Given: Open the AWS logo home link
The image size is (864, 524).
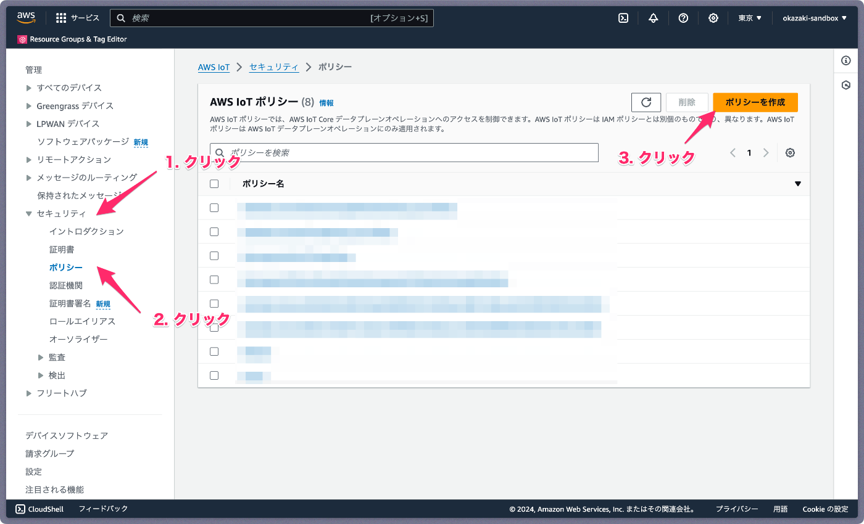Looking at the screenshot, I should coord(27,18).
